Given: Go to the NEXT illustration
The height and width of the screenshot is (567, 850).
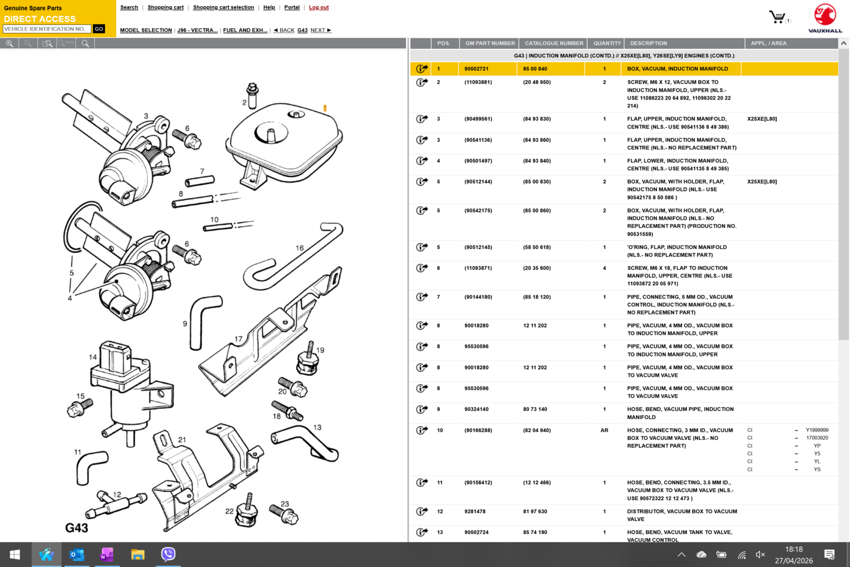Looking at the screenshot, I should 321,31.
